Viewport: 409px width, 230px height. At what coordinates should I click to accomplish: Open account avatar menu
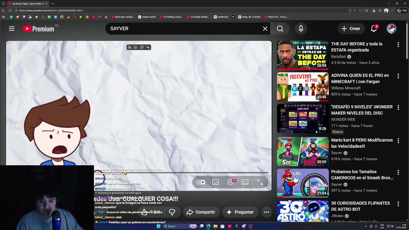(x=391, y=29)
